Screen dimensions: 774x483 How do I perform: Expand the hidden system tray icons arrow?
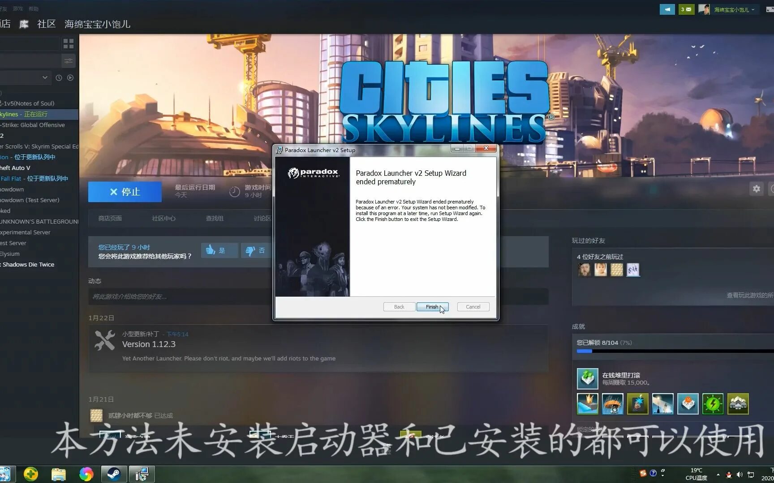[718, 475]
